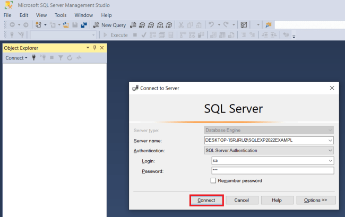The height and width of the screenshot is (217, 345).
Task: Open the Undo history dropdown arrow
Action: pyautogui.click(x=219, y=25)
